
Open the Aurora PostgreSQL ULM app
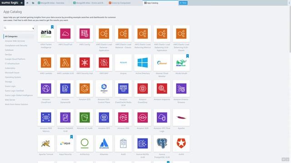point(162,144)
